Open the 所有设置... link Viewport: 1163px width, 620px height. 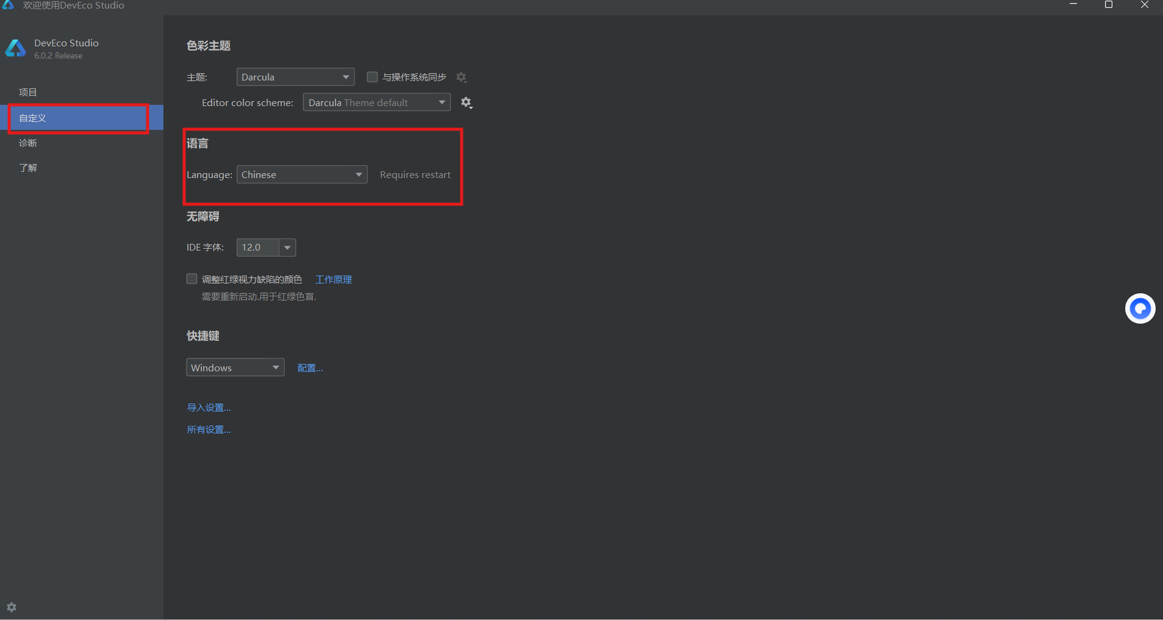pyautogui.click(x=209, y=429)
